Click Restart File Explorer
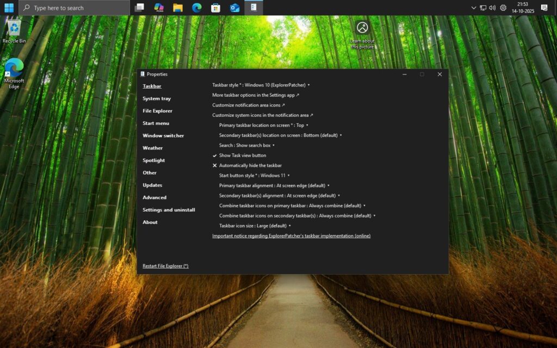The height and width of the screenshot is (348, 557). pyautogui.click(x=165, y=266)
